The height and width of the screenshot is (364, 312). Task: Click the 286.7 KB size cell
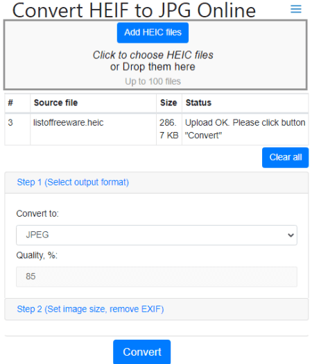(169, 129)
